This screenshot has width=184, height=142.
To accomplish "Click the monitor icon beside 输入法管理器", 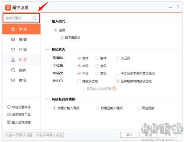I will click(x=9, y=122).
